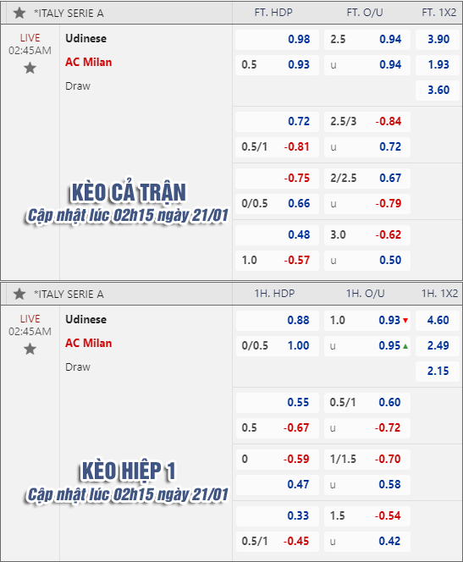Screen dimensions: 463x562
Task: Star the full-time Italy Serie A league header
Action: pyautogui.click(x=19, y=14)
